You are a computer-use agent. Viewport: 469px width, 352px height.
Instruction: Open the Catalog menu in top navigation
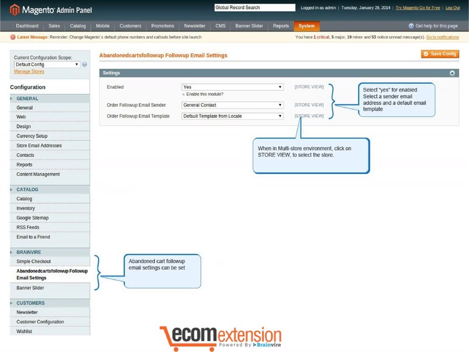click(x=78, y=26)
